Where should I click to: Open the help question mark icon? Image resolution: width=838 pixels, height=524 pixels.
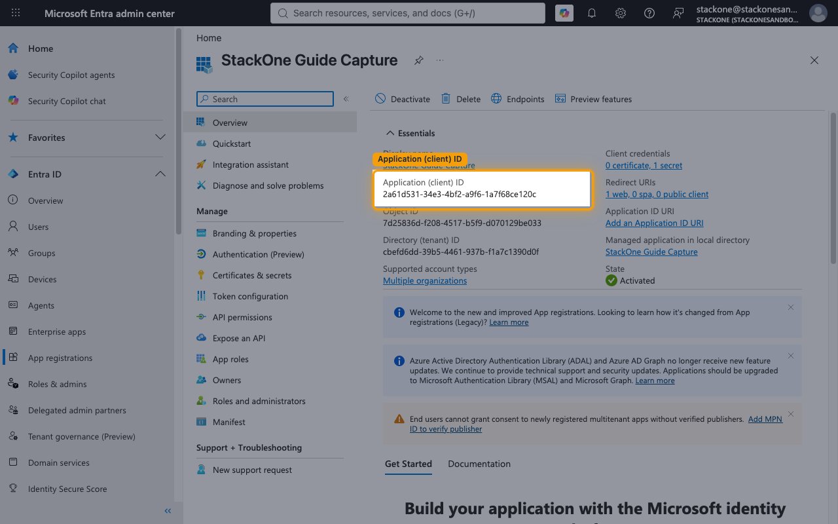(x=649, y=13)
